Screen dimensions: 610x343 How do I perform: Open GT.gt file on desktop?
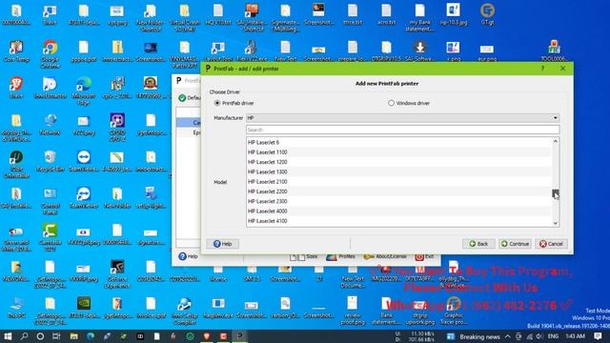[x=487, y=14]
